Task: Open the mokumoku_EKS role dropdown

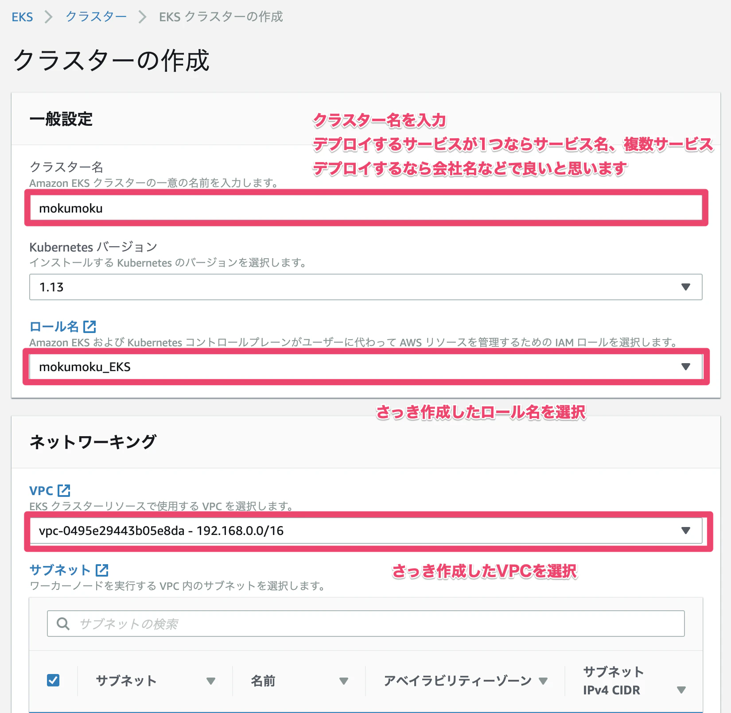Action: pos(366,367)
